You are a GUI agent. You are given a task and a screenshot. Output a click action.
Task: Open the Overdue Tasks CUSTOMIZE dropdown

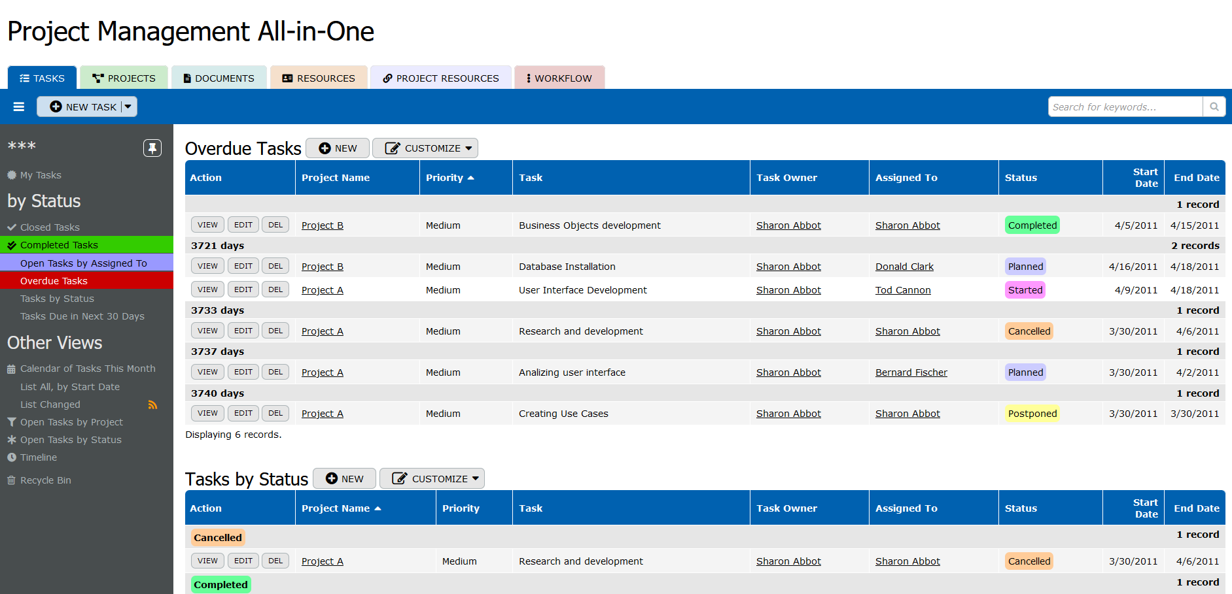425,148
